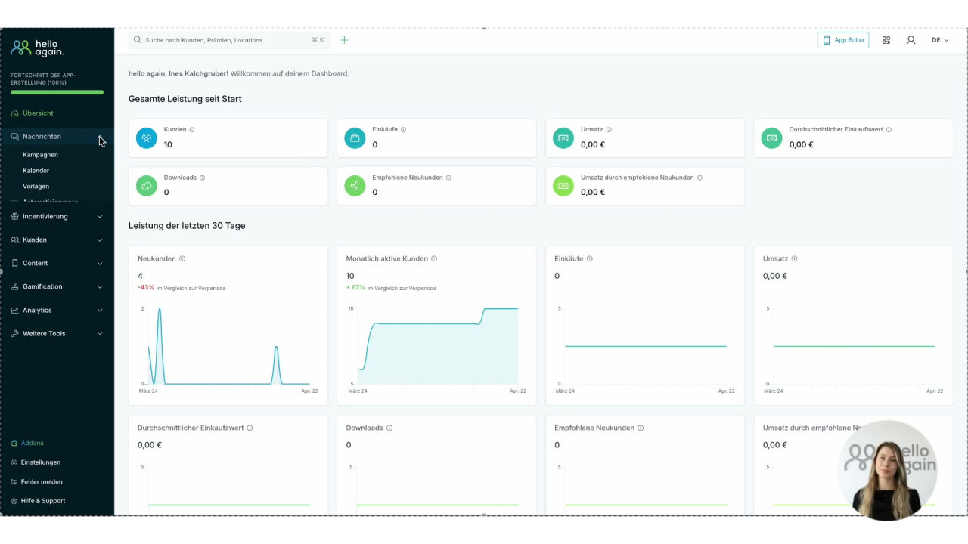The height and width of the screenshot is (544, 968).
Task: Click the Downloads cloud icon
Action: click(x=147, y=186)
